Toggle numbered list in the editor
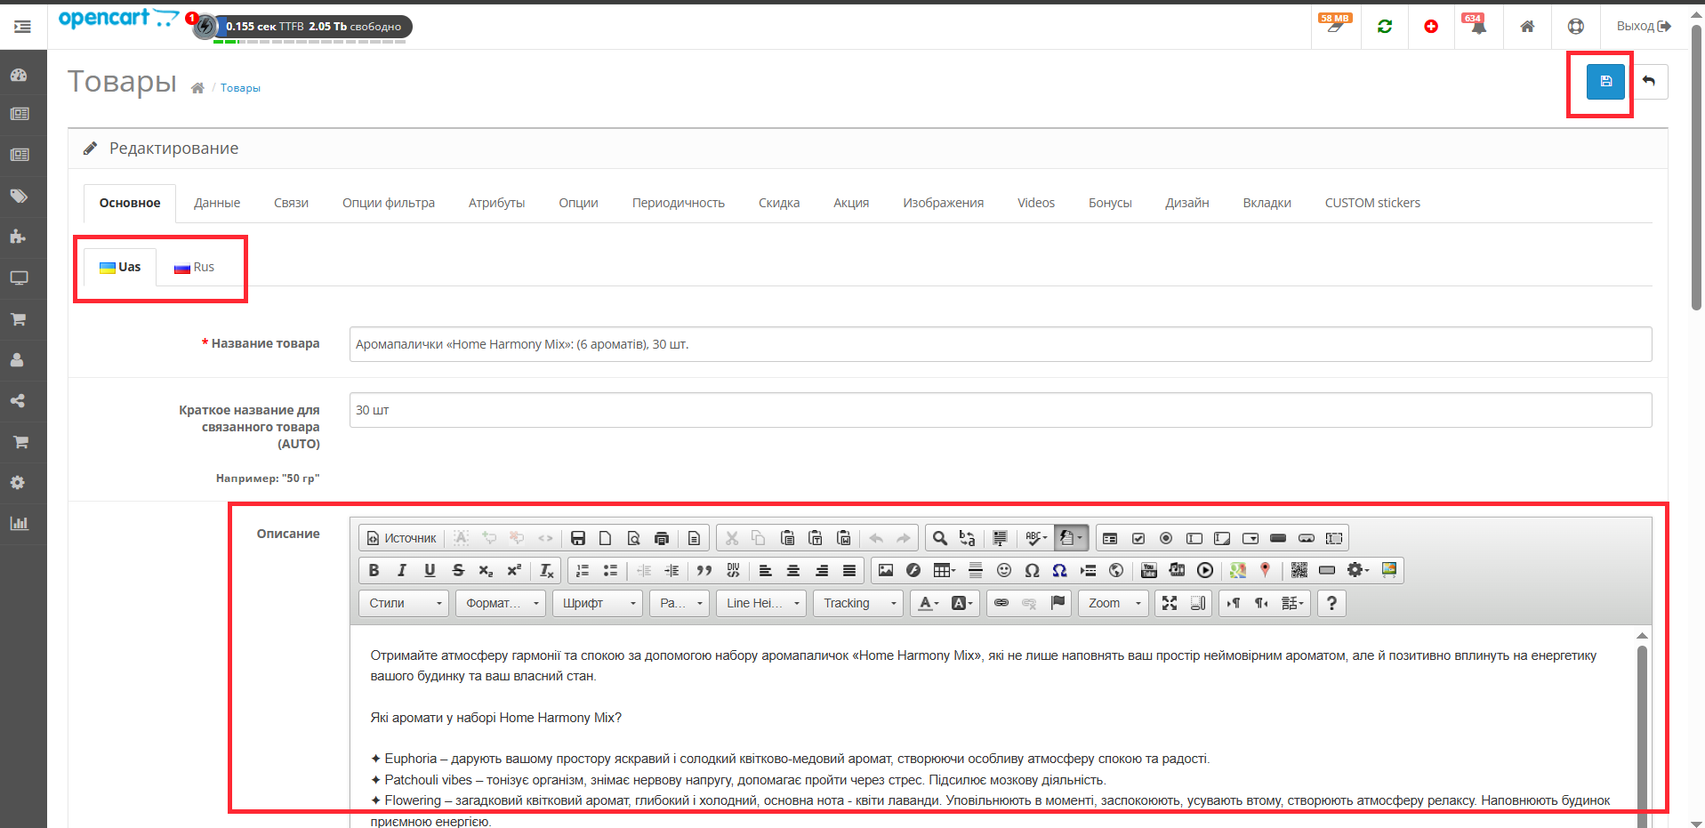The image size is (1705, 828). 583,570
